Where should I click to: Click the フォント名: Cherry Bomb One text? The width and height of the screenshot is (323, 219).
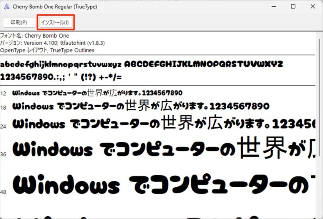pos(35,35)
